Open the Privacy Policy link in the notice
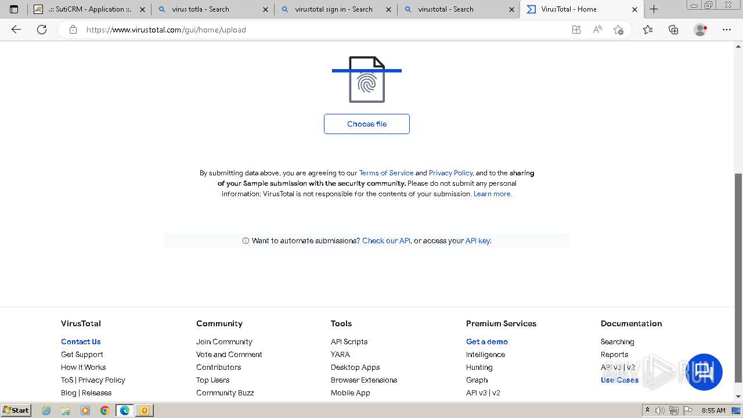 coord(451,173)
